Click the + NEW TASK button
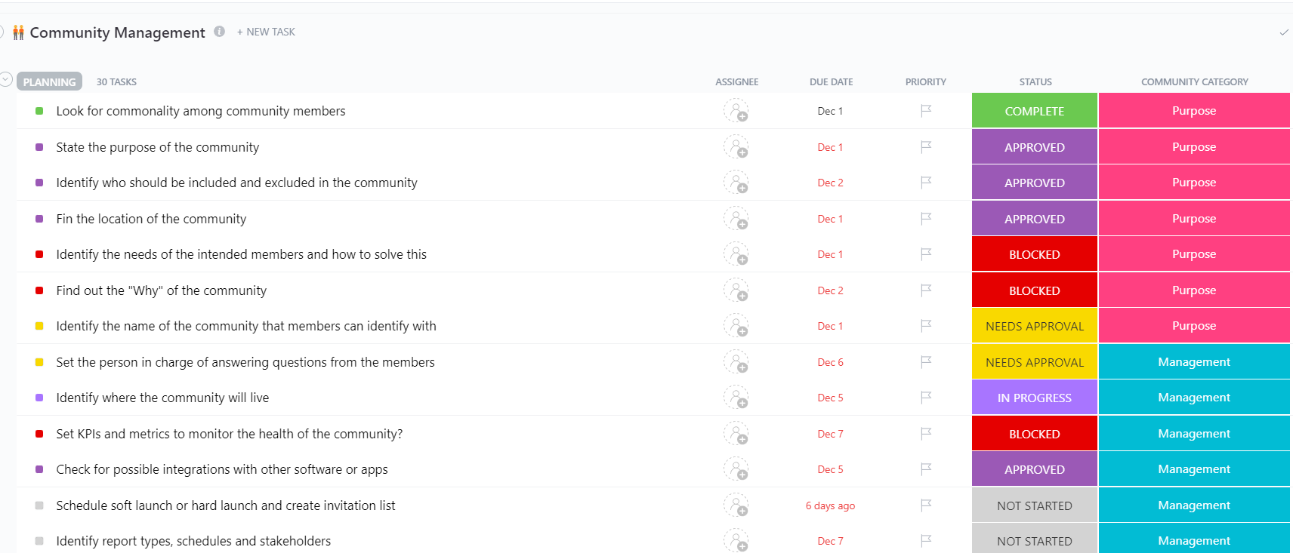 point(266,32)
